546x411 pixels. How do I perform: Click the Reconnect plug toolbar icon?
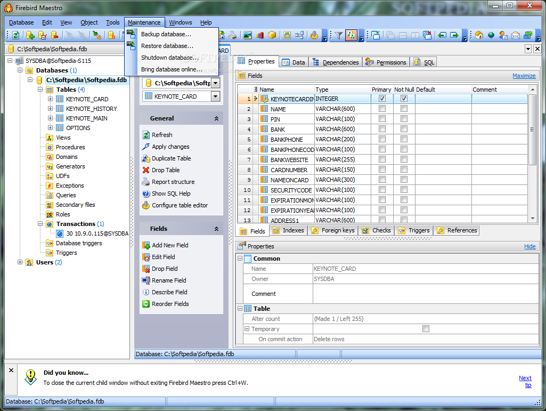point(97,35)
